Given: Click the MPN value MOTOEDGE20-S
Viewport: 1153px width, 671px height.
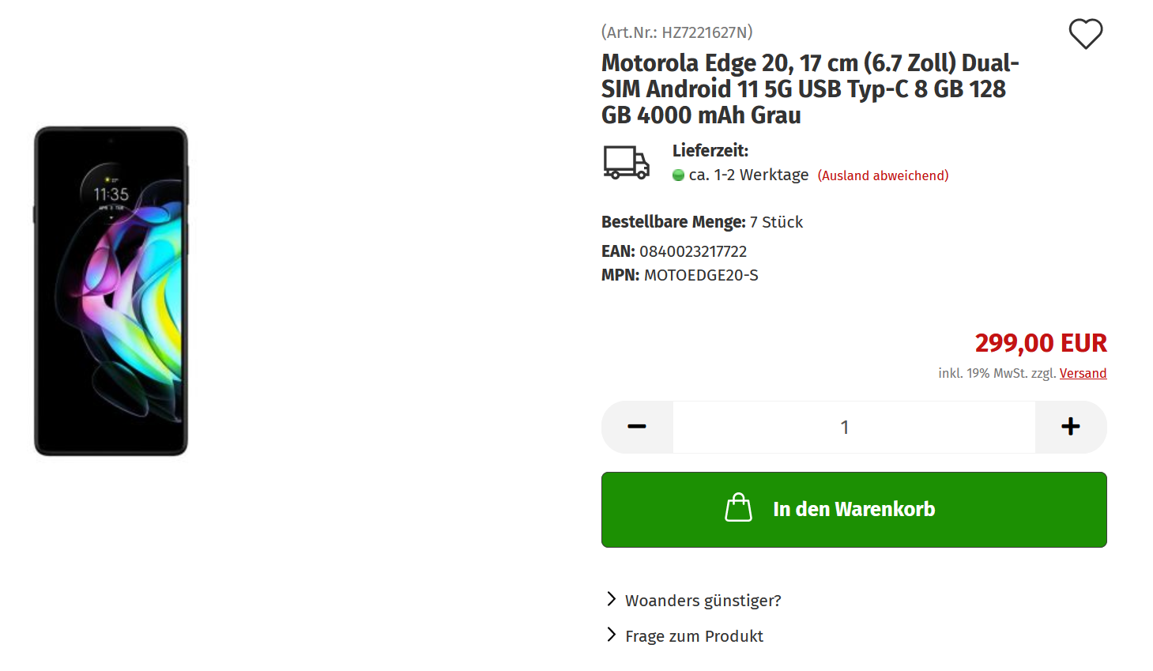Looking at the screenshot, I should tap(701, 275).
